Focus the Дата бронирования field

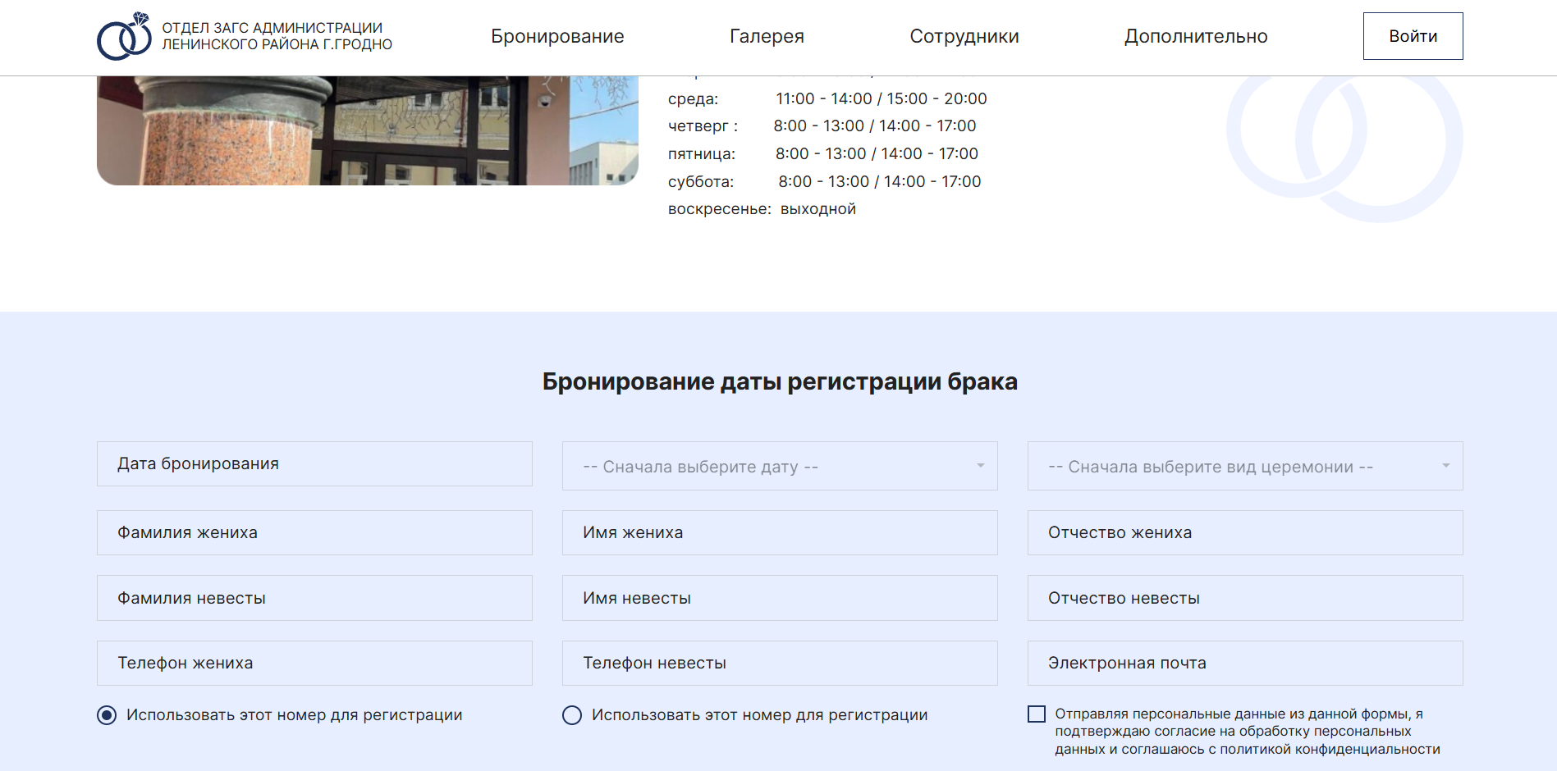coord(314,464)
